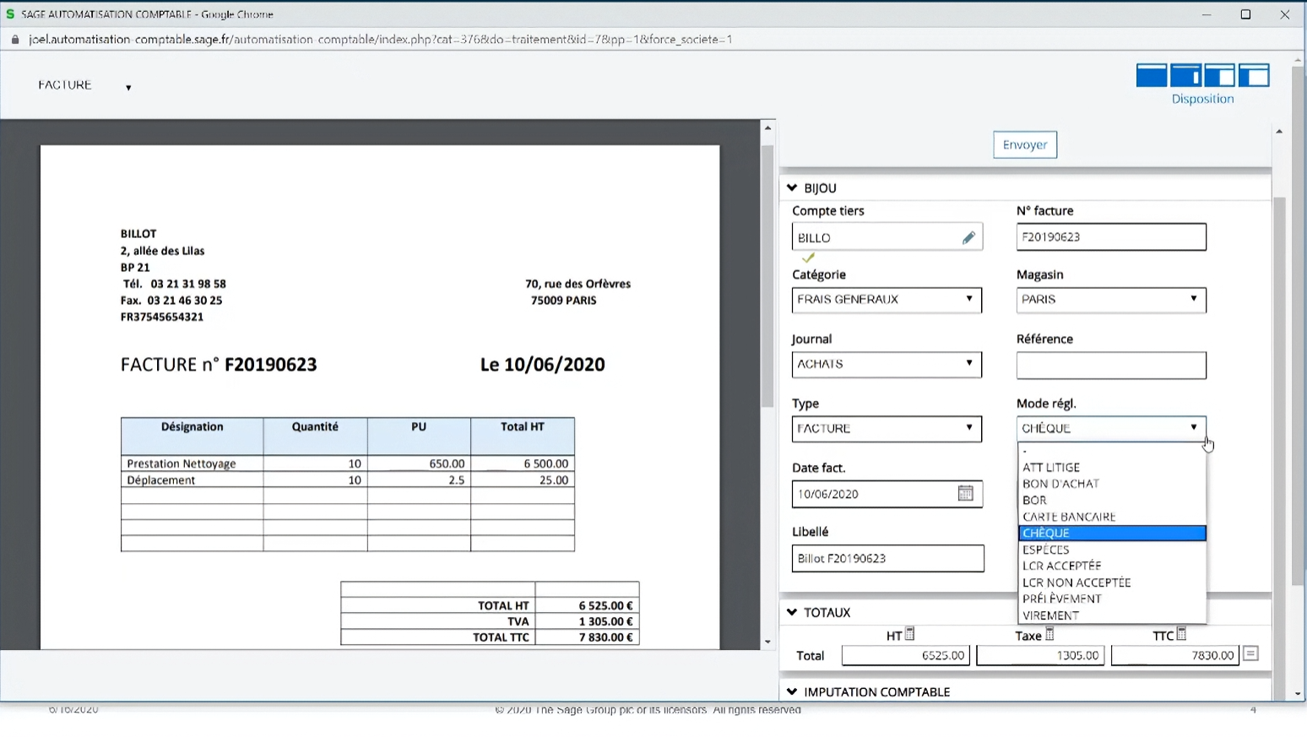Viewport: 1307px width, 737px height.
Task: Collapse the TOTAUX section
Action: (x=792, y=612)
